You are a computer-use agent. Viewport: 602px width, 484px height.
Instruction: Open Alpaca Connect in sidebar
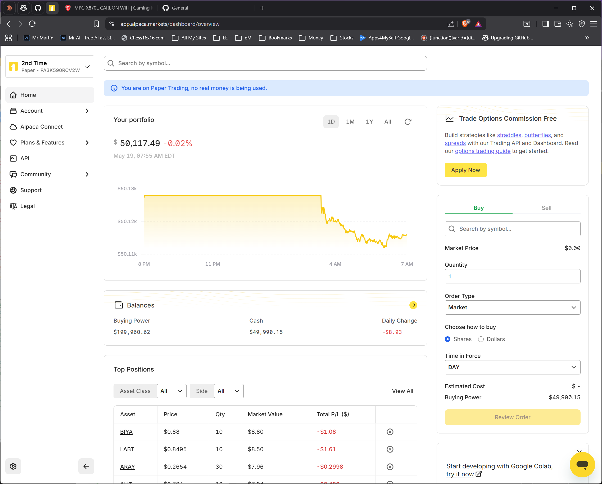point(41,126)
